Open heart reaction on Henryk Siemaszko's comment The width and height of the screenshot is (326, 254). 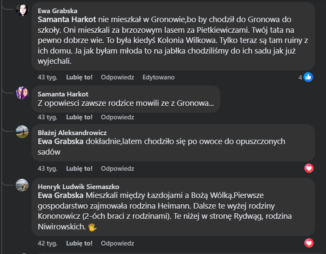coord(309,243)
